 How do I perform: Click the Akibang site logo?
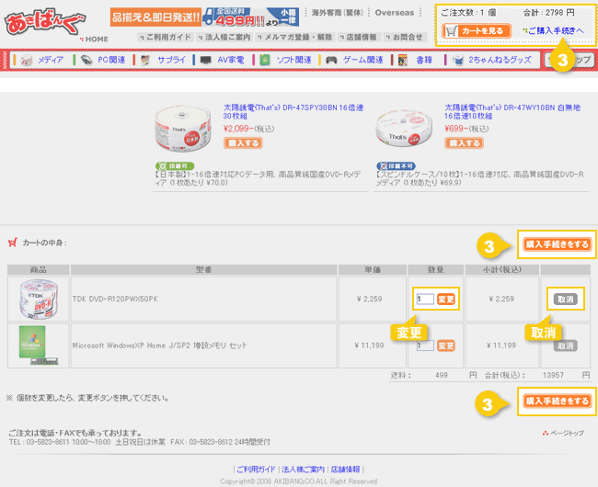[x=45, y=22]
